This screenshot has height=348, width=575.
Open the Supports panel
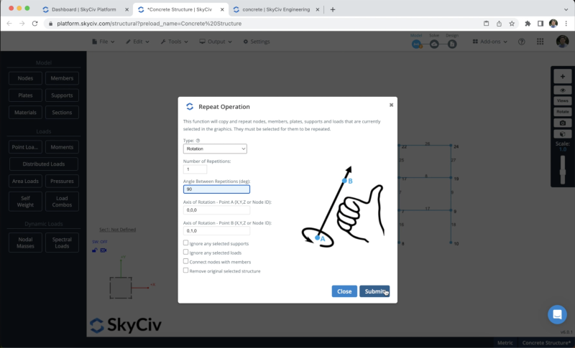62,95
